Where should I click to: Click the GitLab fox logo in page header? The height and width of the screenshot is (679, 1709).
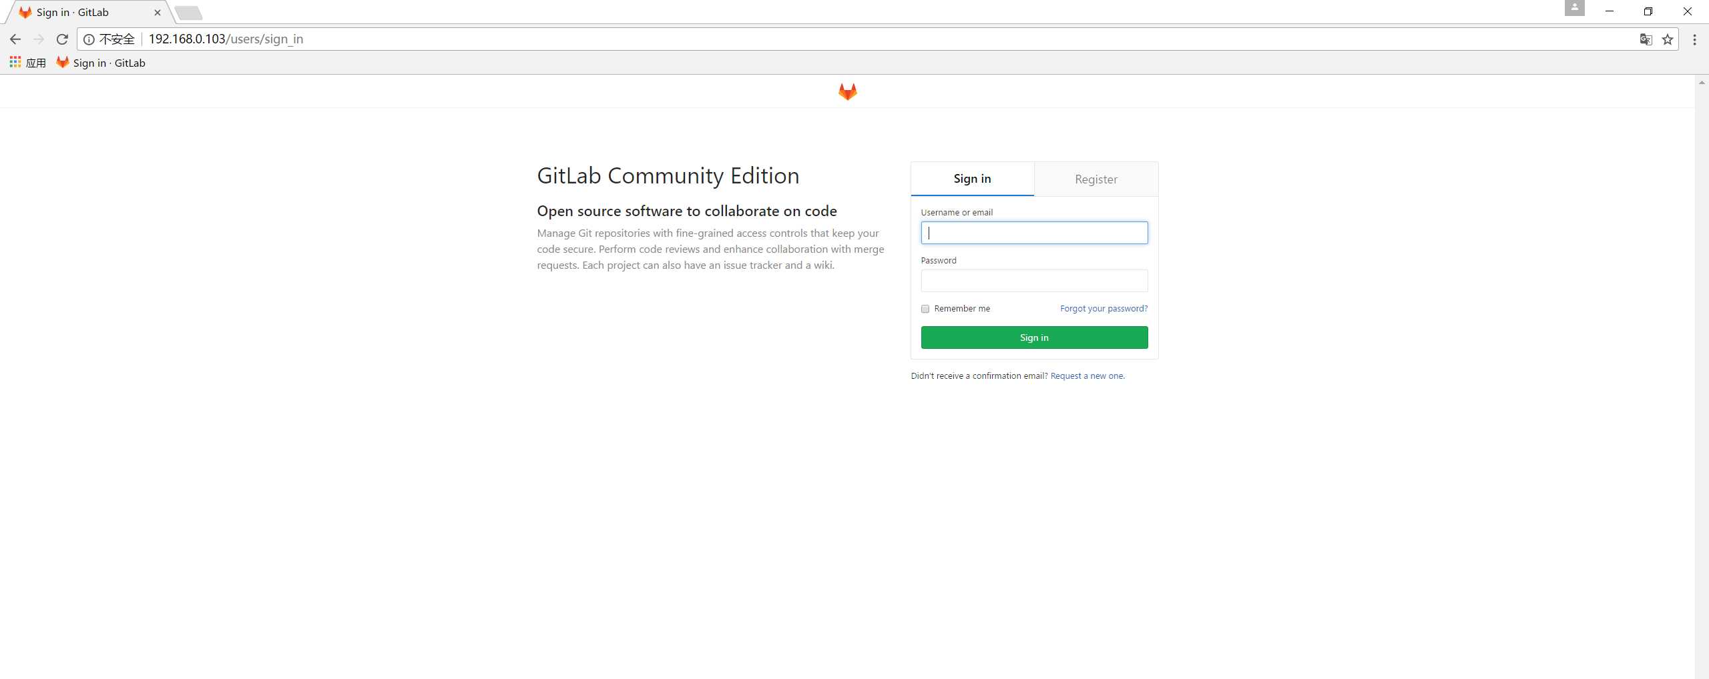(847, 91)
